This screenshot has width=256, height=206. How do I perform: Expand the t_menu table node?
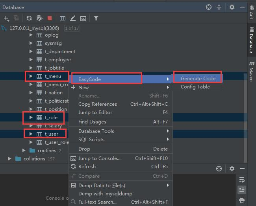coord(31,76)
